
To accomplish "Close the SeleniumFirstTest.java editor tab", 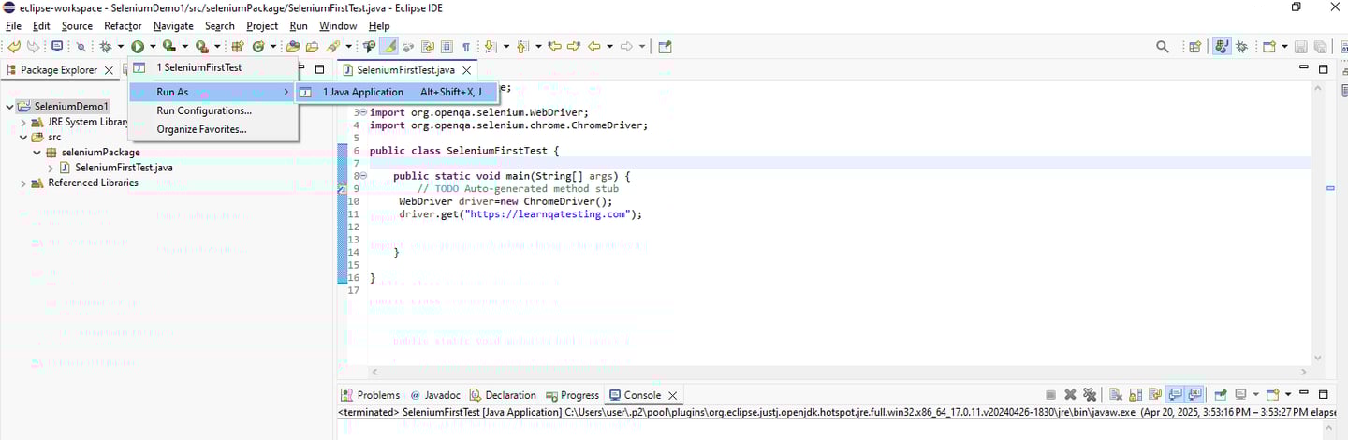I will (x=468, y=70).
